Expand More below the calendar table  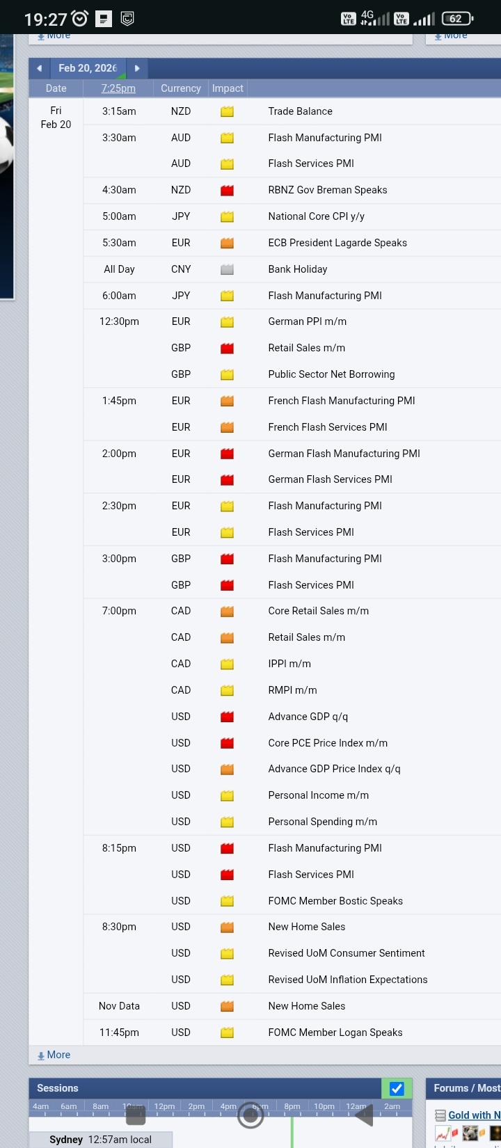[54, 1055]
